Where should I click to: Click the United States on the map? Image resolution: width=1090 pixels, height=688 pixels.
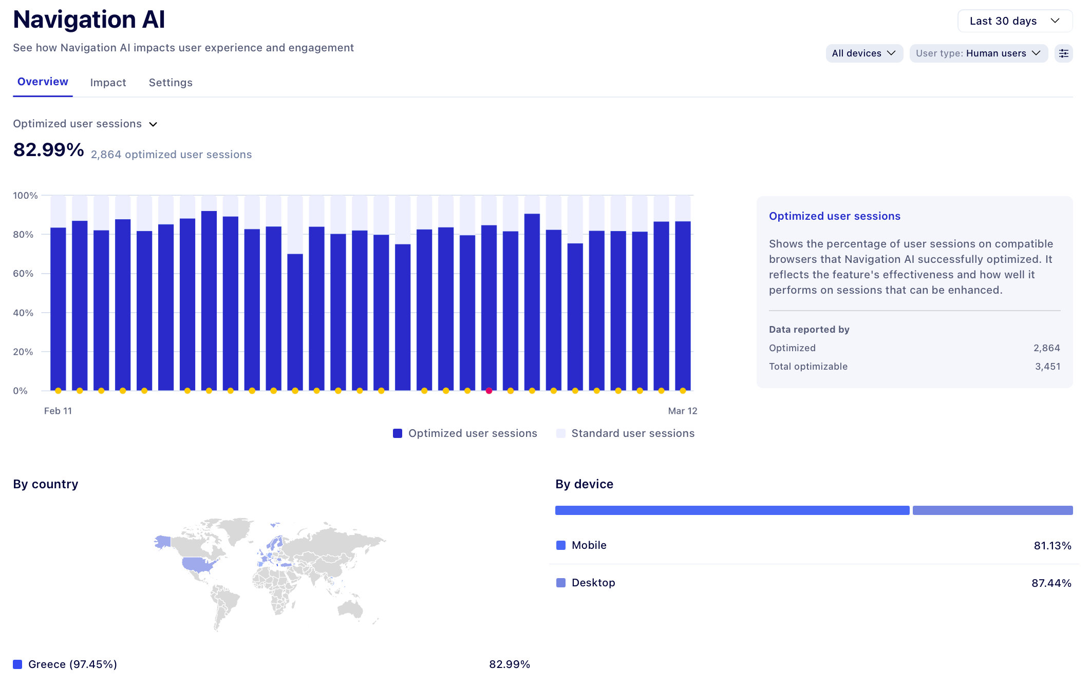coord(198,564)
